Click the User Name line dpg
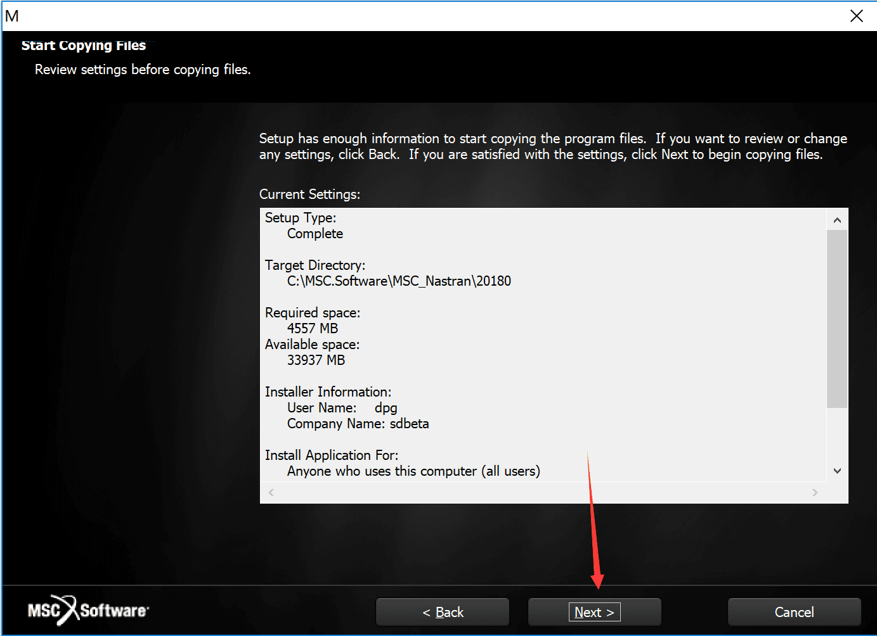 [342, 407]
